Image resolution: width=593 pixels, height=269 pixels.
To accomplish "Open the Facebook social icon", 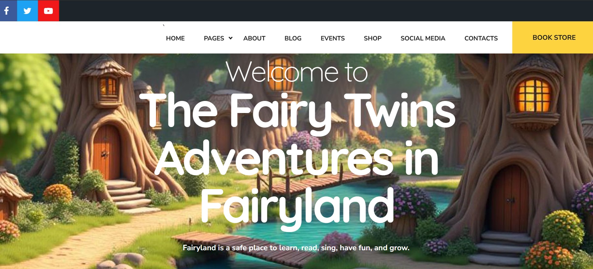I will point(7,11).
